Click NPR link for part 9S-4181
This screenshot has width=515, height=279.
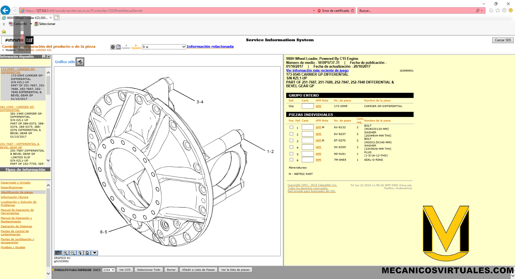click(318, 154)
